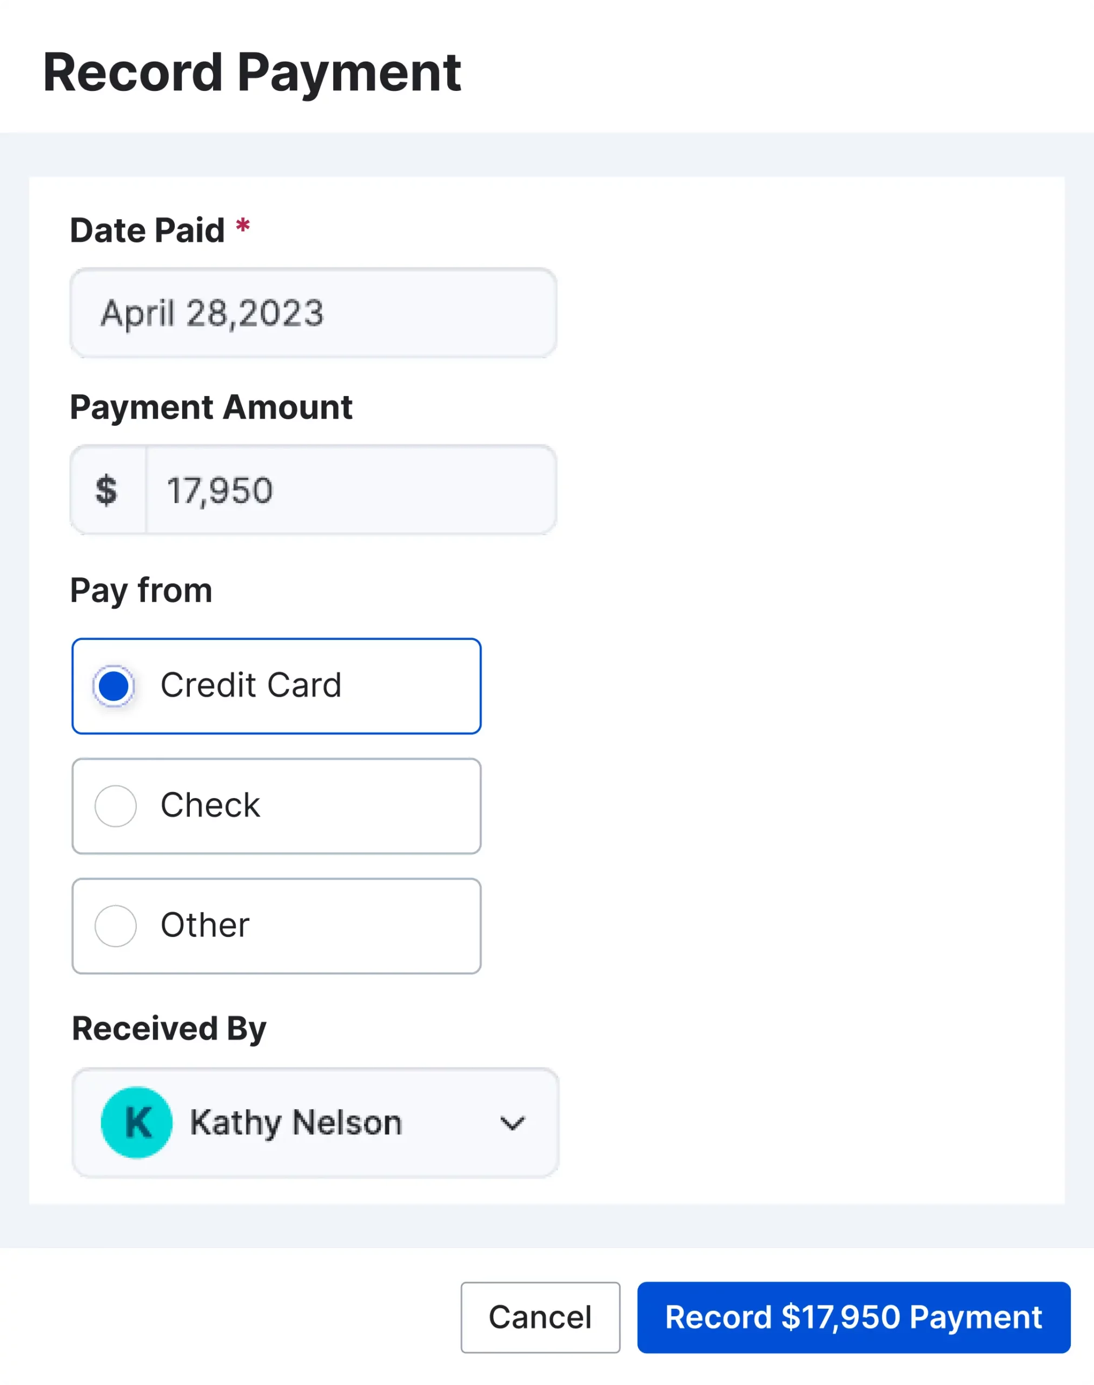Click the Date Paid field label
The width and height of the screenshot is (1094, 1385).
point(147,230)
